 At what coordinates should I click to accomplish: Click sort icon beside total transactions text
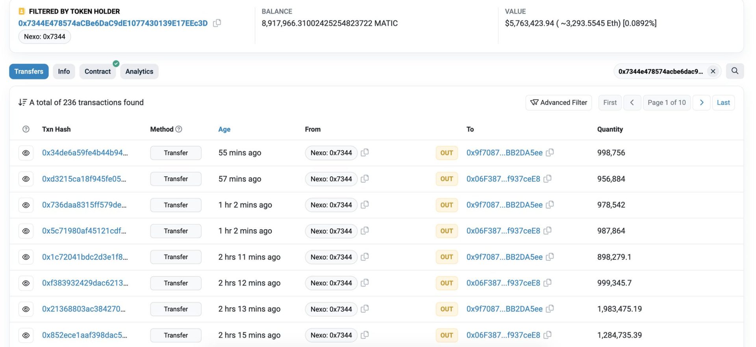click(x=22, y=102)
